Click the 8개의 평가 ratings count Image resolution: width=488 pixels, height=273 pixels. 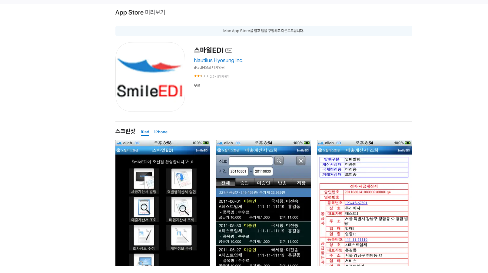point(223,77)
